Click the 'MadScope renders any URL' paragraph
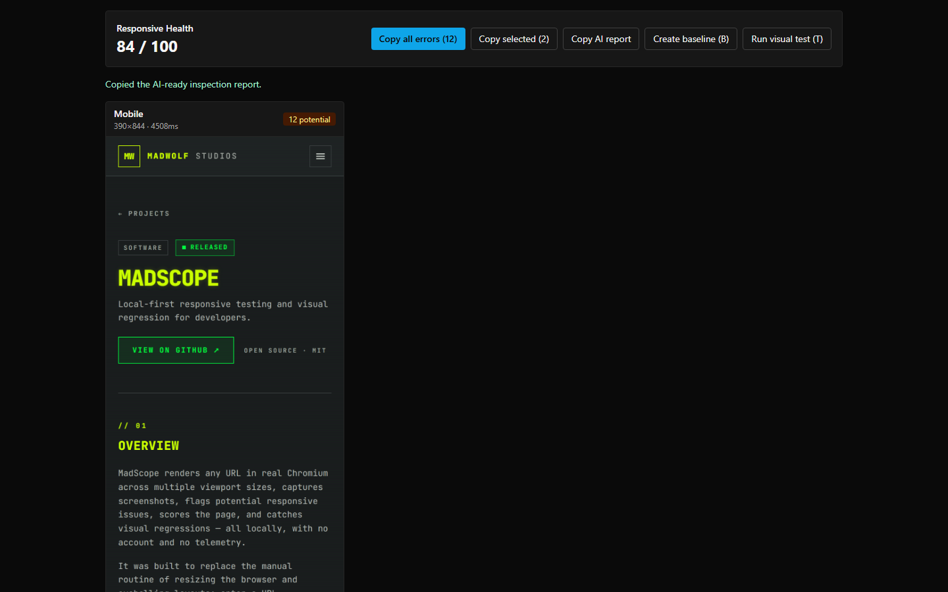The image size is (948, 592). pyautogui.click(x=223, y=508)
